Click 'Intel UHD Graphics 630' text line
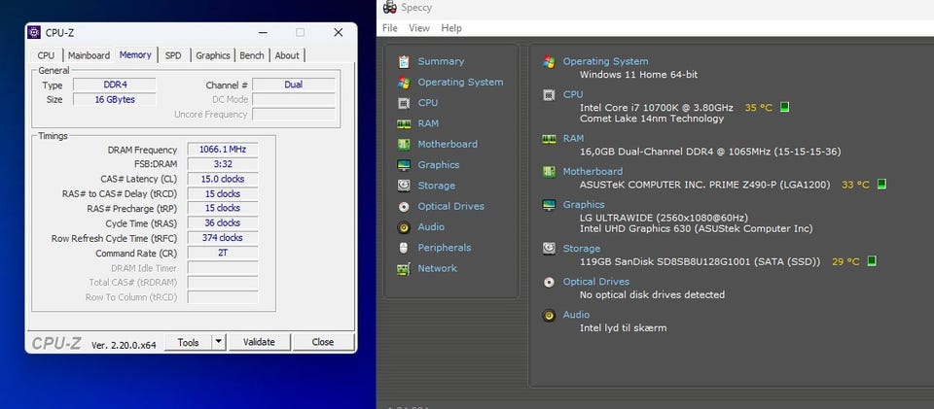 coord(697,228)
